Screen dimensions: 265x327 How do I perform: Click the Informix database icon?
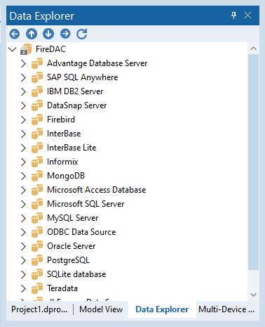37,162
